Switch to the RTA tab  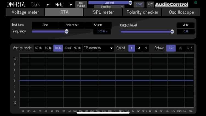point(64,12)
